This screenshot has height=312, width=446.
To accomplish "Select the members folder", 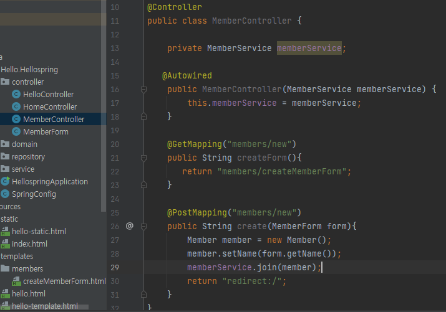I will [x=27, y=268].
